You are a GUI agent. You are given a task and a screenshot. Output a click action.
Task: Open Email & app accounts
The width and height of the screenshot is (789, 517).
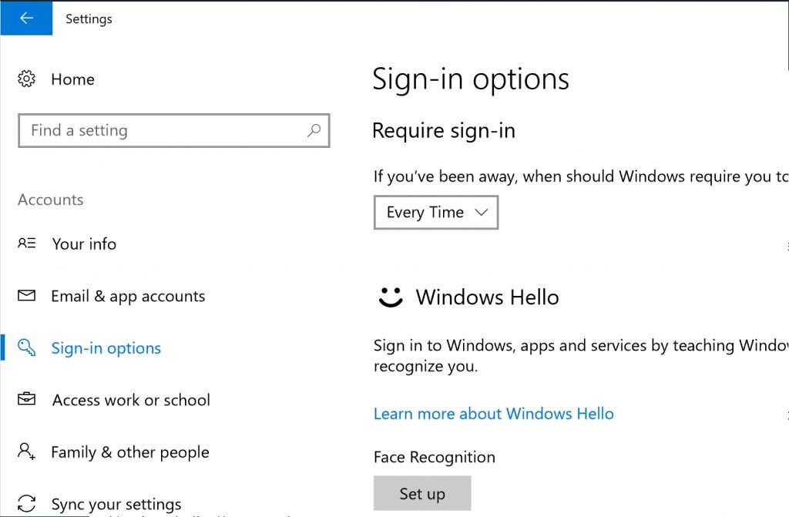tap(128, 296)
